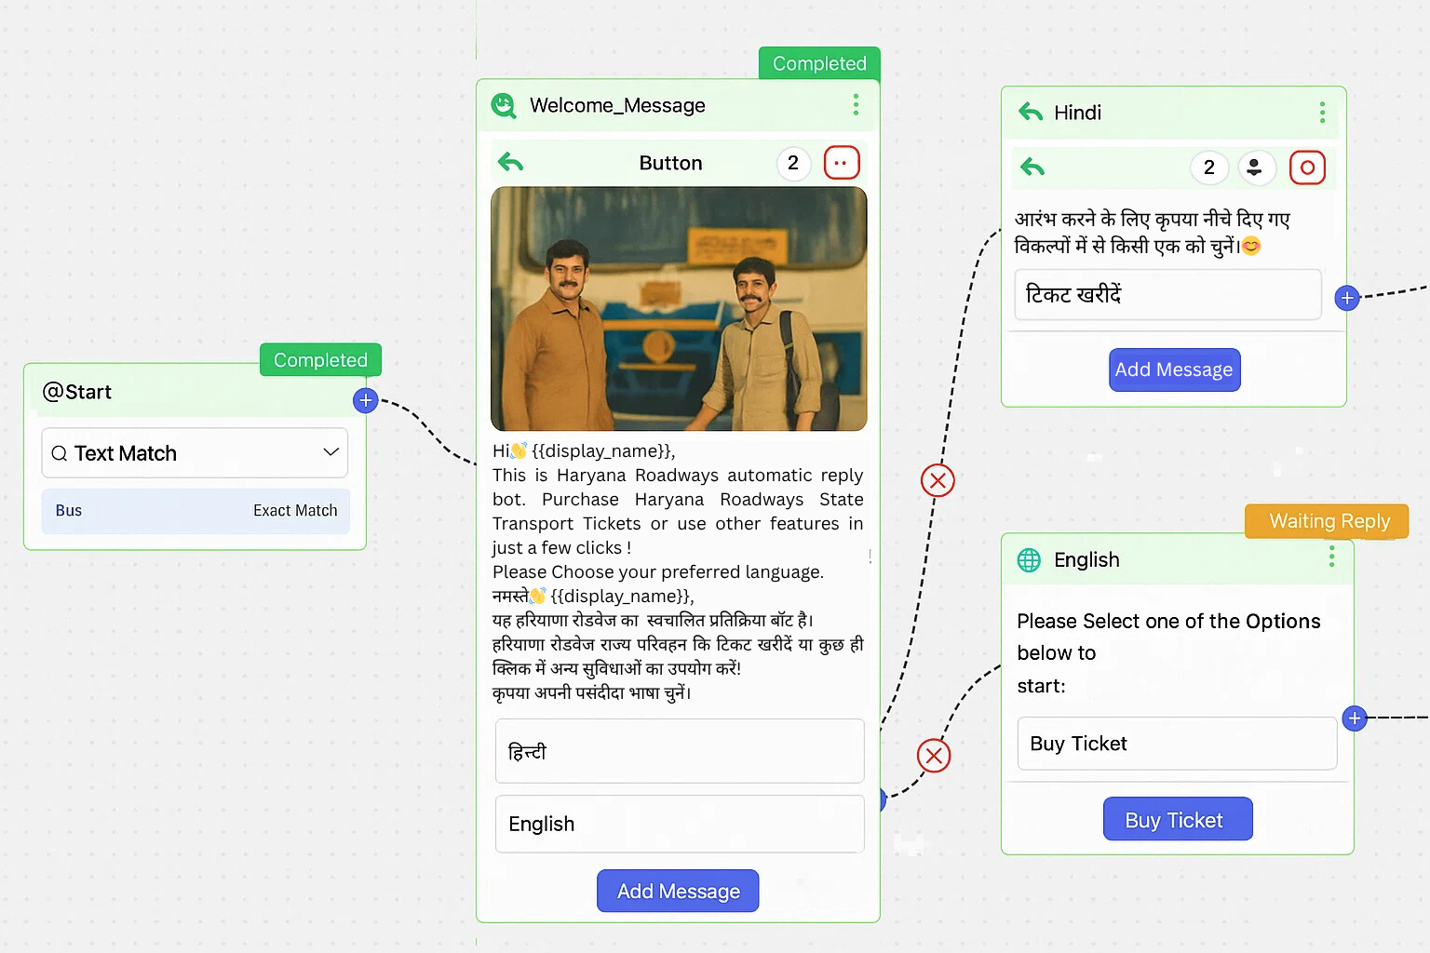Select the English button option in Welcome_Message
The width and height of the screenshot is (1430, 953).
(679, 824)
